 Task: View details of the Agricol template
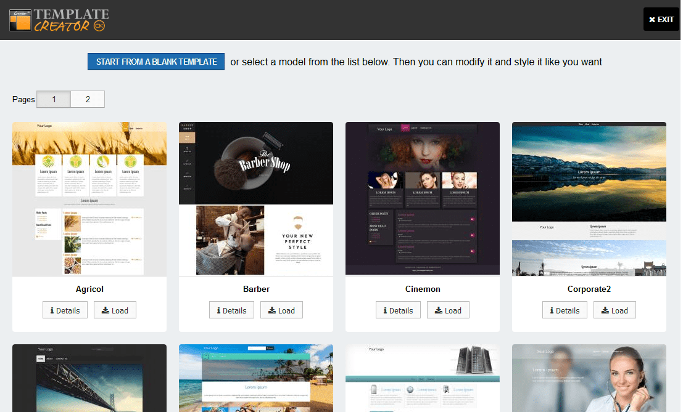(65, 310)
